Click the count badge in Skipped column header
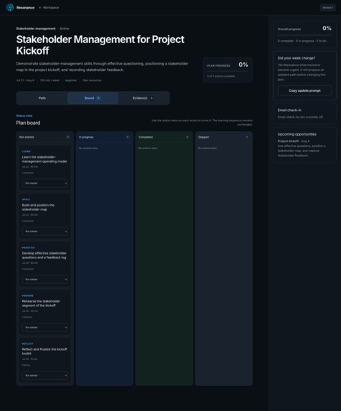The height and width of the screenshot is (411, 341). (246, 137)
